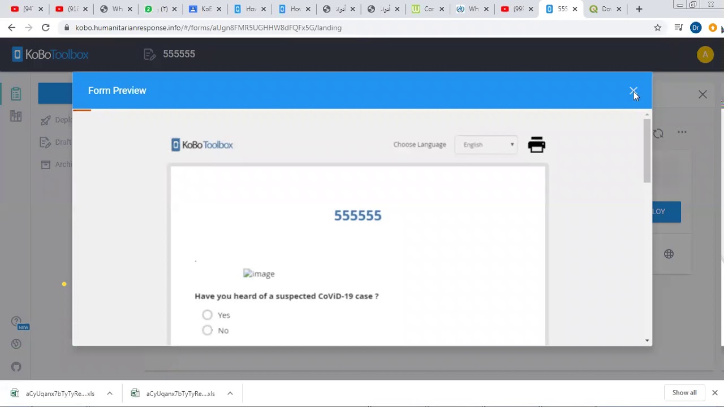Expand the rightmost xls download's chevron menu

pos(230,393)
